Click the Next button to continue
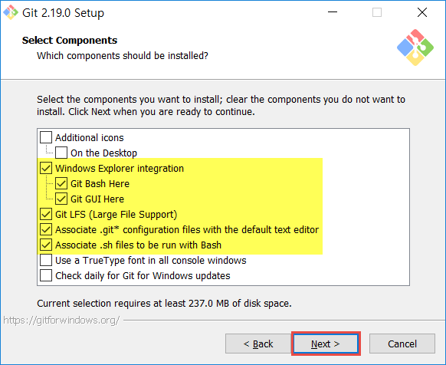Image resolution: width=446 pixels, height=365 pixels. tap(326, 344)
